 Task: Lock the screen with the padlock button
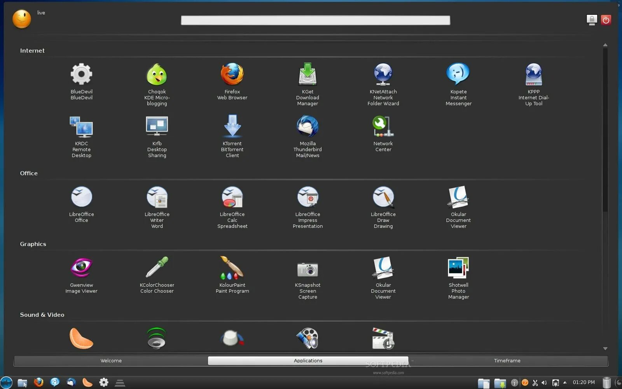592,20
